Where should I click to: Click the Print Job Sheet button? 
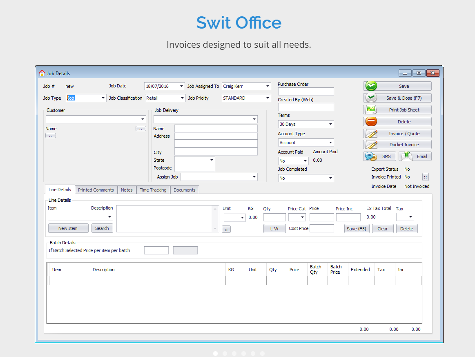pyautogui.click(x=397, y=110)
